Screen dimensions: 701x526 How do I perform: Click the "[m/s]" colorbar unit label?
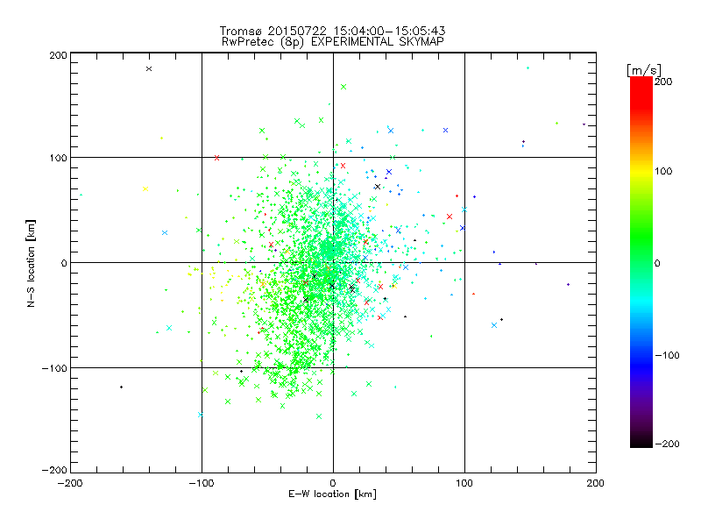[644, 70]
